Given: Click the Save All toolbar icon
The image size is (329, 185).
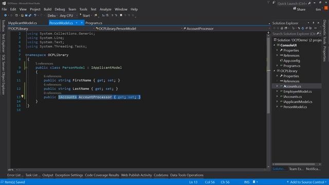Looking at the screenshot, I should (x=30, y=15).
